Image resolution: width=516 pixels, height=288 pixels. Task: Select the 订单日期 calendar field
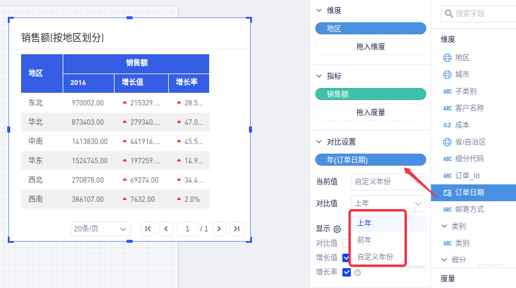click(x=469, y=193)
